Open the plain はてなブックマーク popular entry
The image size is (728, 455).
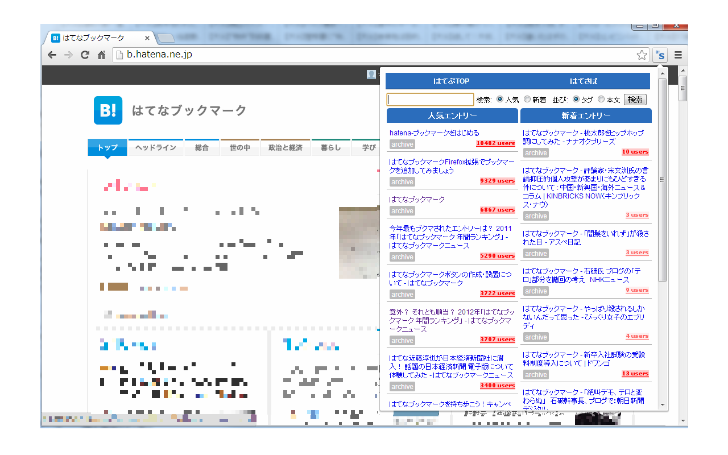point(417,200)
